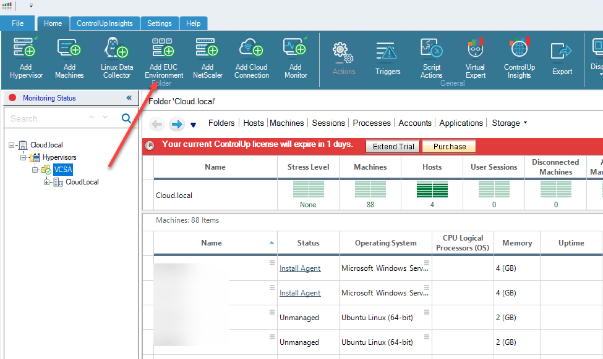Screen dimensions: 603x359
Task: Select Add EUC Environment in ribbon
Action: coord(164,49)
